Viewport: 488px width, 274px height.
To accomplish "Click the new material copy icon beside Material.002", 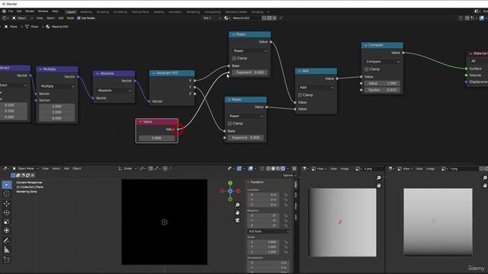I will click(269, 18).
